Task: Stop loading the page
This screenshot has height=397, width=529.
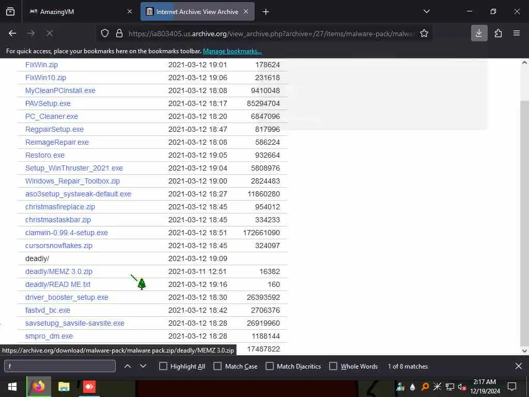Action: 50,33
